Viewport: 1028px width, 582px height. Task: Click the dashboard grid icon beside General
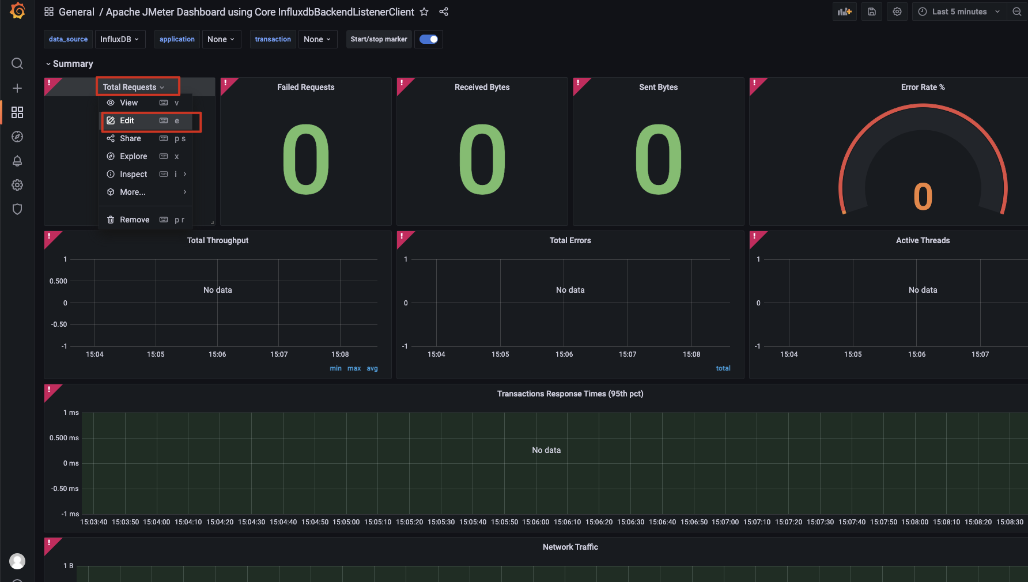(x=49, y=12)
